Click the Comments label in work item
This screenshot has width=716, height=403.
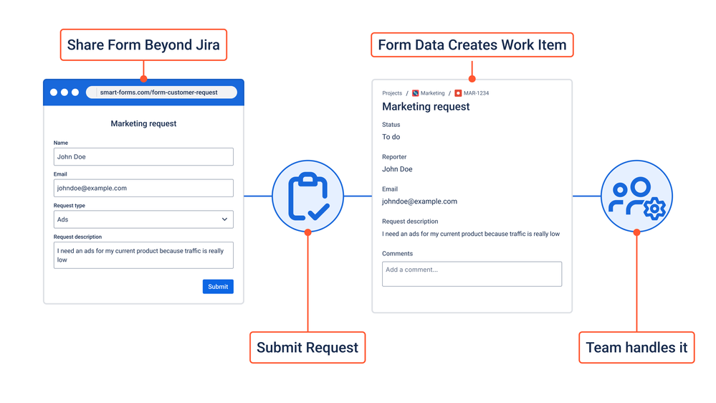[x=397, y=254]
